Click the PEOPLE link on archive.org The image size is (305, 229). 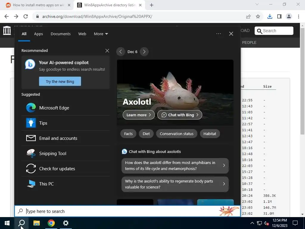coord(249,42)
